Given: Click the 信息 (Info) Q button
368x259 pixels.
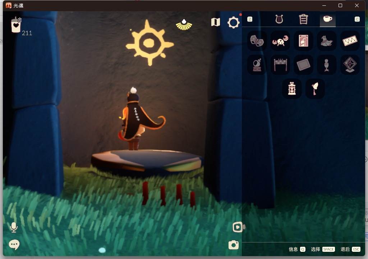Looking at the screenshot, I should [297, 249].
